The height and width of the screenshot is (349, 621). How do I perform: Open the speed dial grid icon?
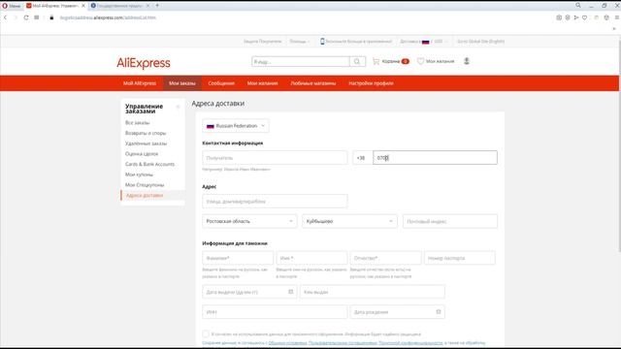pyautogui.click(x=37, y=17)
